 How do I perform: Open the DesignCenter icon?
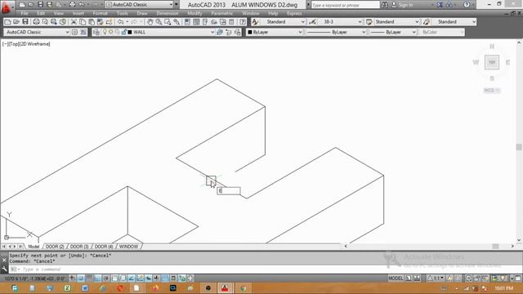[x=196, y=22]
